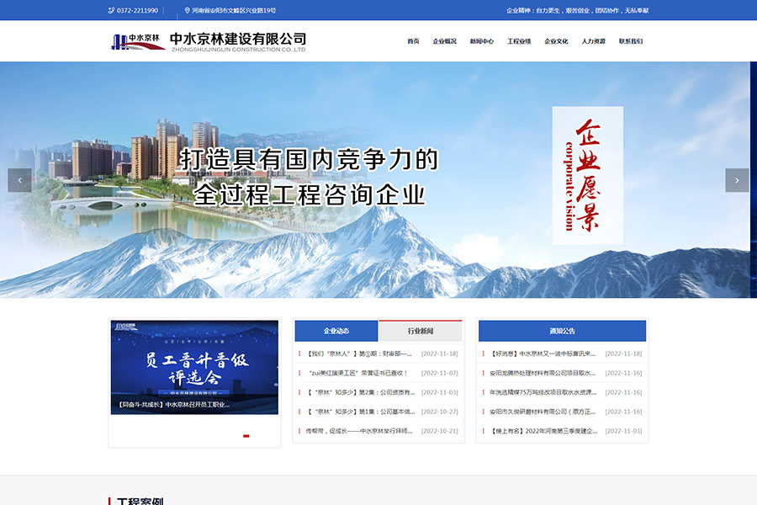Screen dimensions: 757x505
Task: Switch to the 行业新闻 tab
Action: [420, 330]
